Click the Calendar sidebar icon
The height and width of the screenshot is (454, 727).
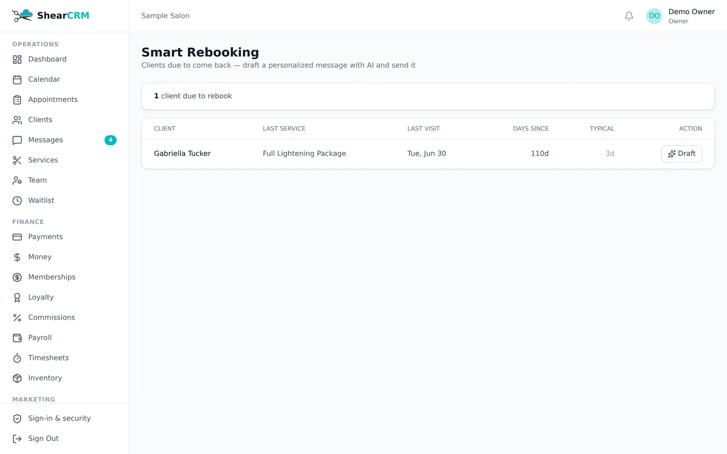pyautogui.click(x=17, y=80)
